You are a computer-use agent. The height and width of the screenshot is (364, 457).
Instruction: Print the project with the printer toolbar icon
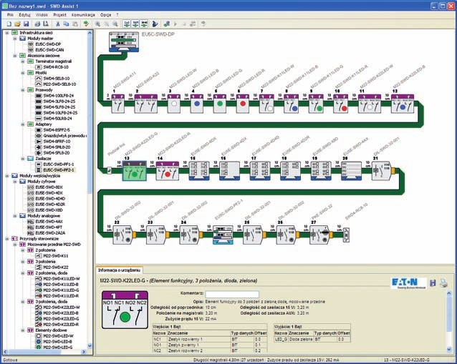click(37, 24)
